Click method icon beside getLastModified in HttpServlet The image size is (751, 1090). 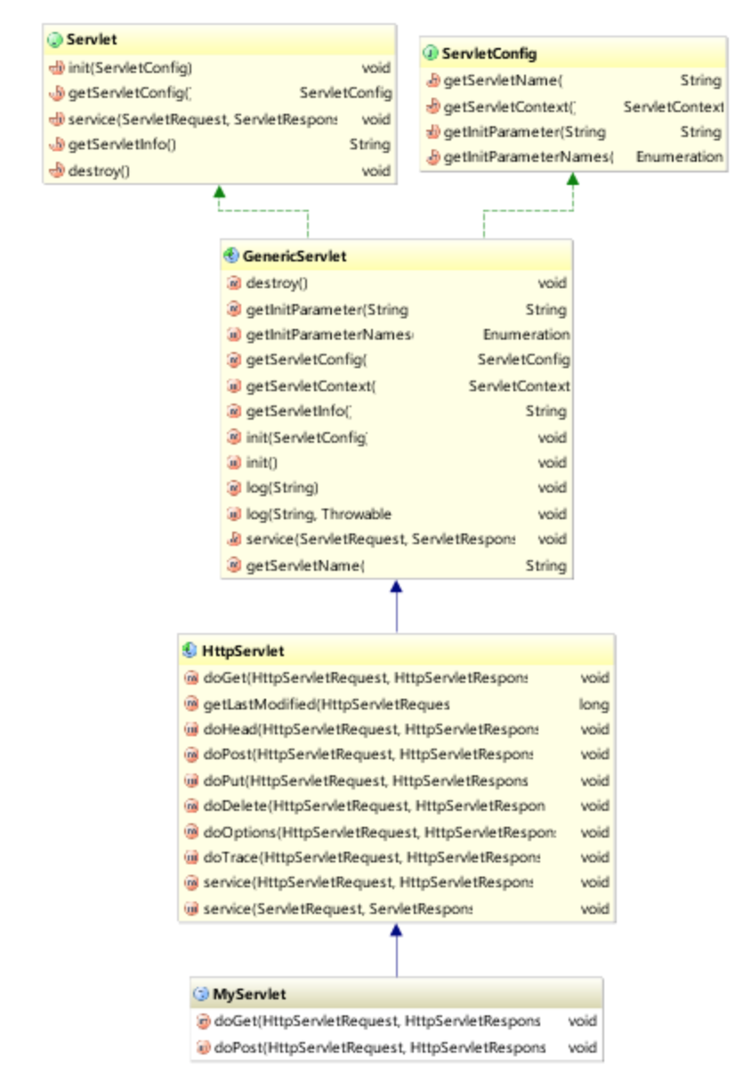coord(191,704)
